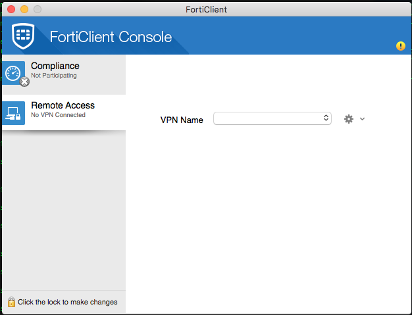Click the 'VPN Name' label
This screenshot has width=412, height=315.
(182, 120)
